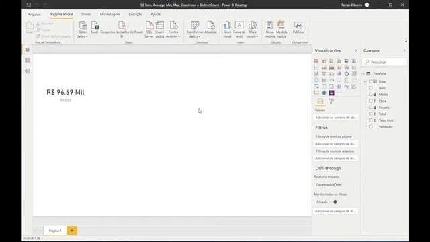Check the Vendedor field checkbox
Screen dimensions: 430x242
point(370,127)
